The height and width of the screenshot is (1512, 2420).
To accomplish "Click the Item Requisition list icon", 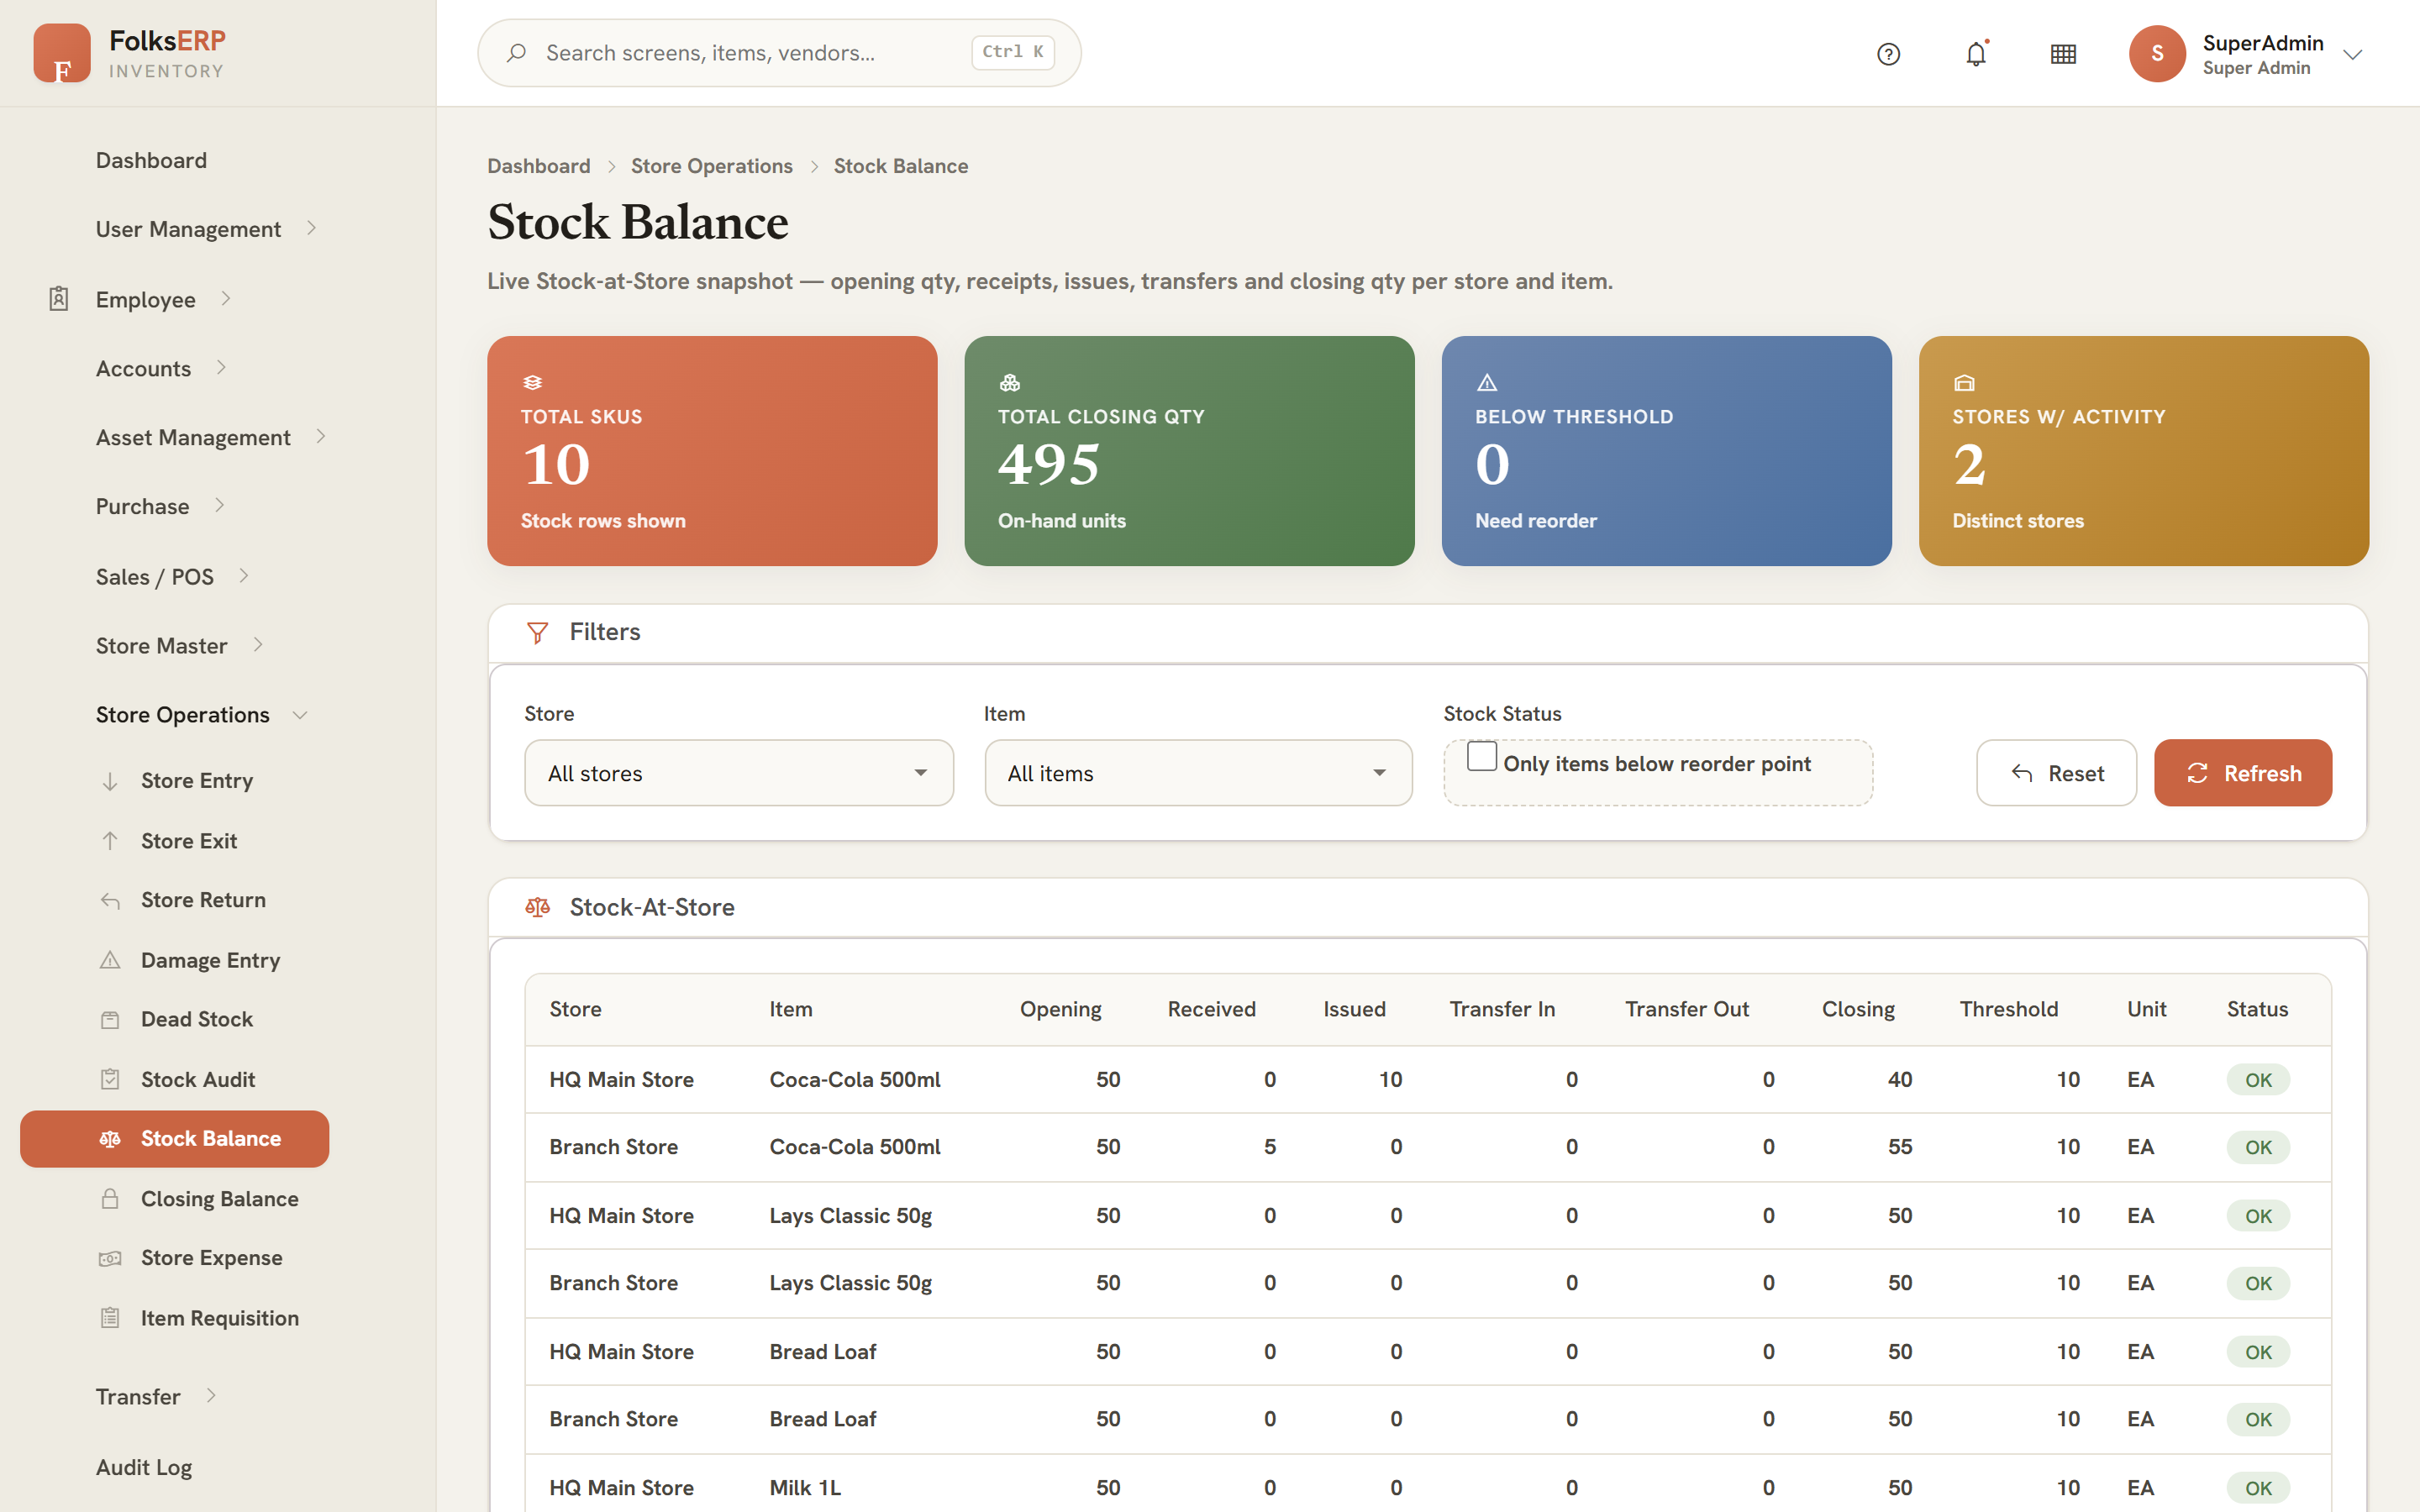I will click(110, 1318).
